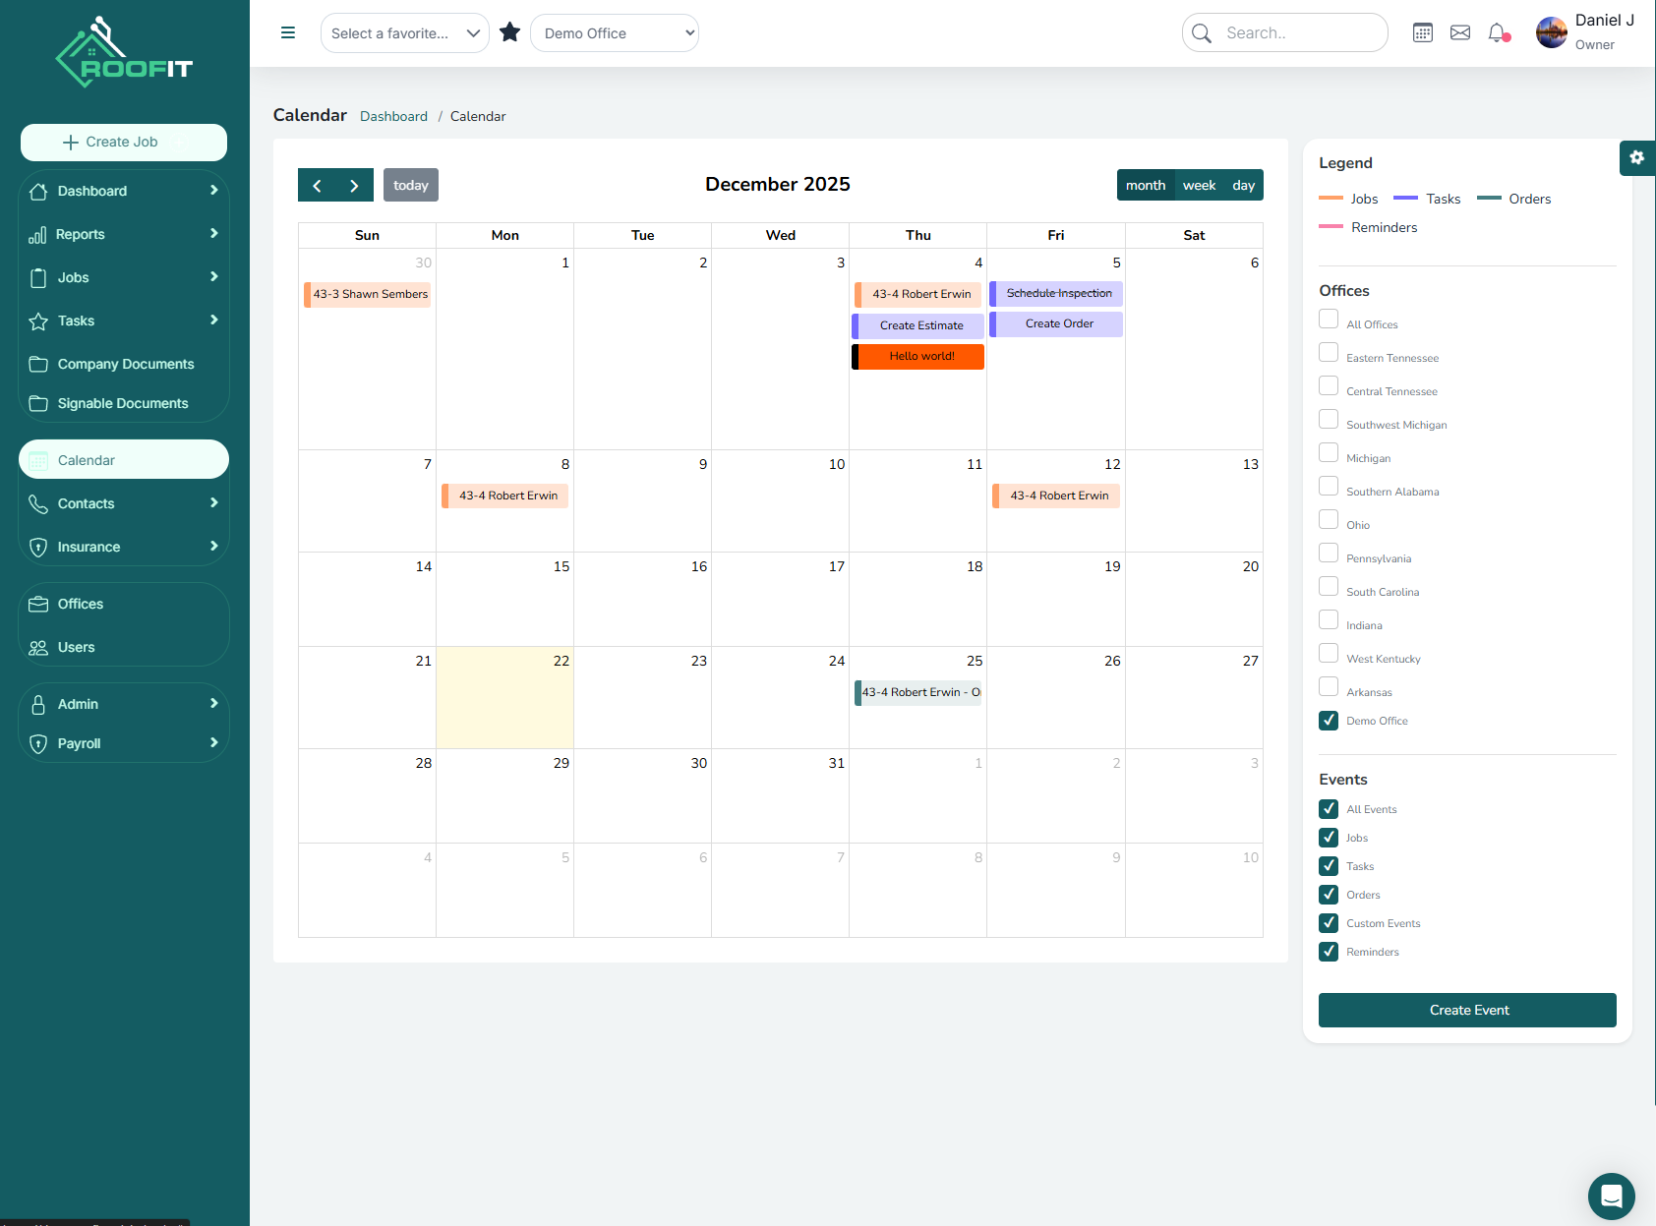Open the chat bubble in bottom-right corner
The height and width of the screenshot is (1226, 1656).
click(x=1611, y=1197)
